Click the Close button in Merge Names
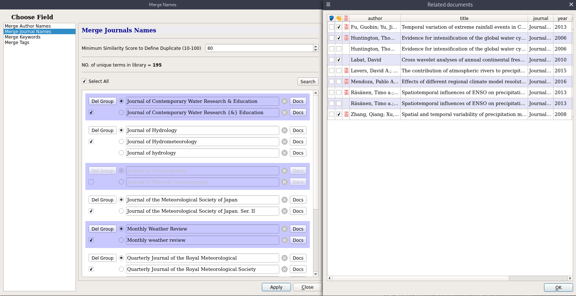Screen dimensions: 576x296 pos(307,287)
